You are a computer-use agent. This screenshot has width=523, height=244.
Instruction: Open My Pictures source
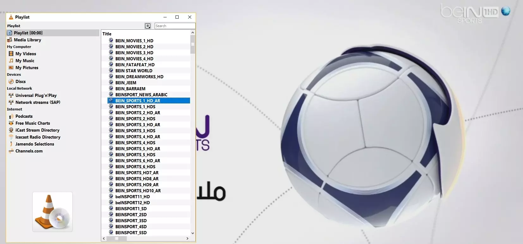[x=27, y=68]
